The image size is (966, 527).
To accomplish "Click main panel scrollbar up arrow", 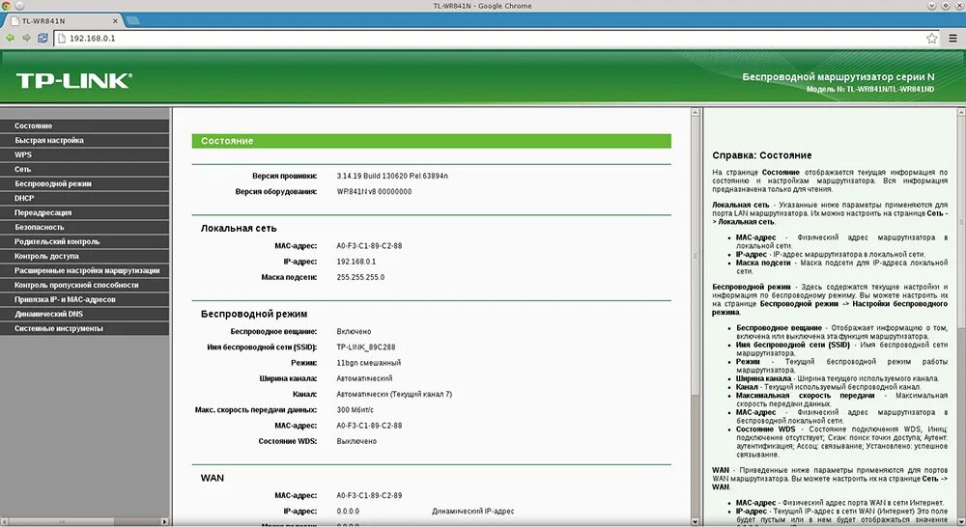I will (x=695, y=113).
